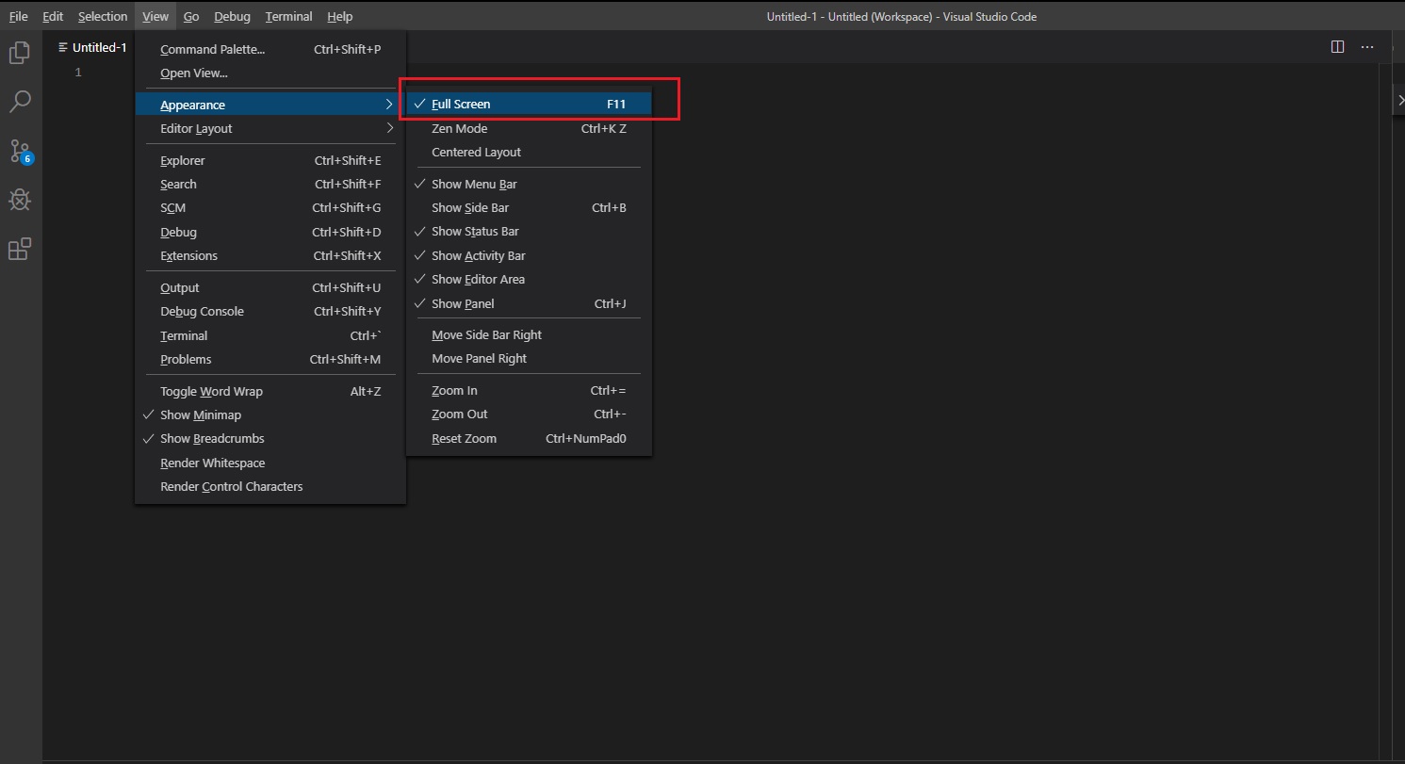Open the Extensions icon in activity bar
Screen dimensions: 1405x764
20,249
